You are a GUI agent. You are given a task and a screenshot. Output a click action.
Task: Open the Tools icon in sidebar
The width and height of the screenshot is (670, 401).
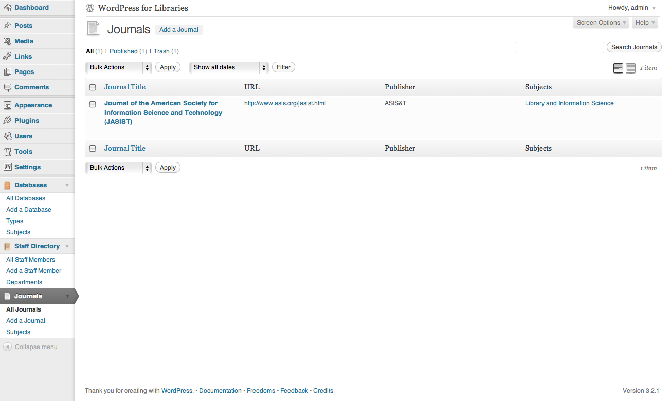7,151
